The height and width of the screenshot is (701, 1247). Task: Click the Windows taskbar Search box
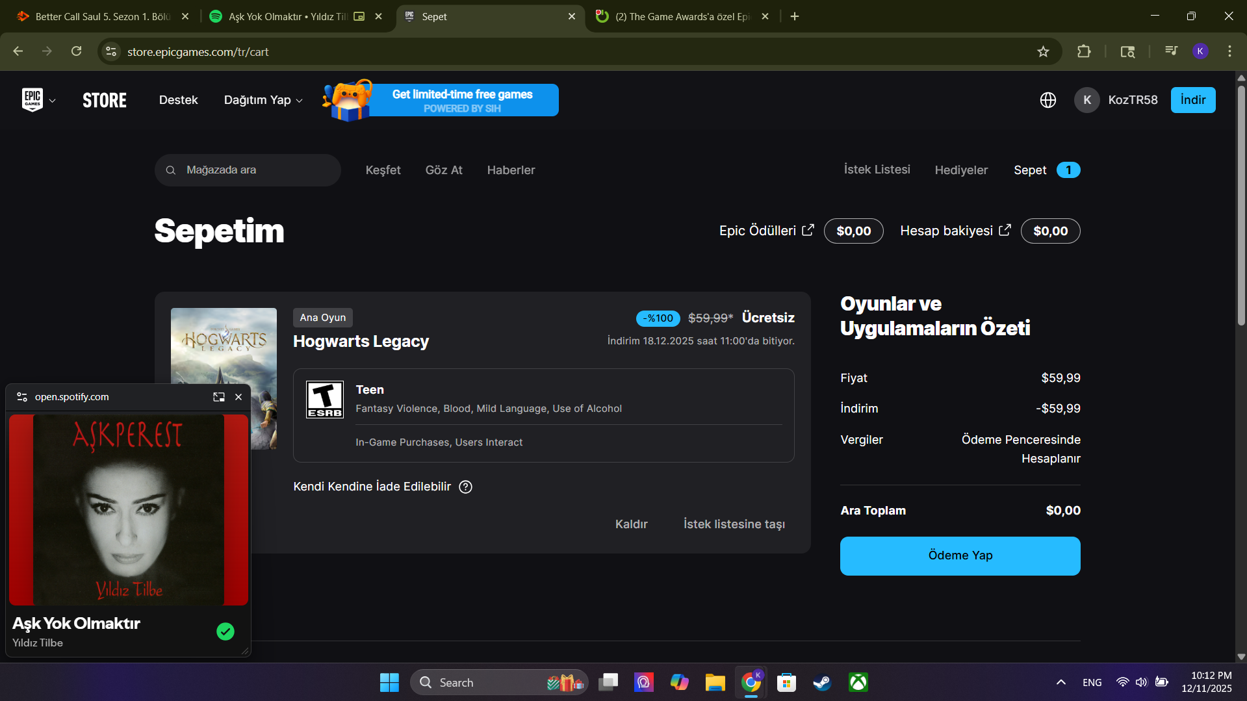[499, 683]
